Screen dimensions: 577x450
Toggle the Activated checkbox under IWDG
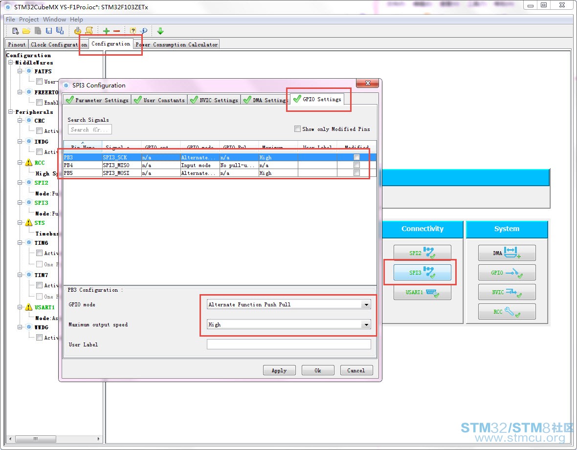click(x=40, y=152)
